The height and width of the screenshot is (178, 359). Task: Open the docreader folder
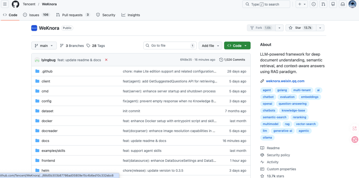pos(50,131)
